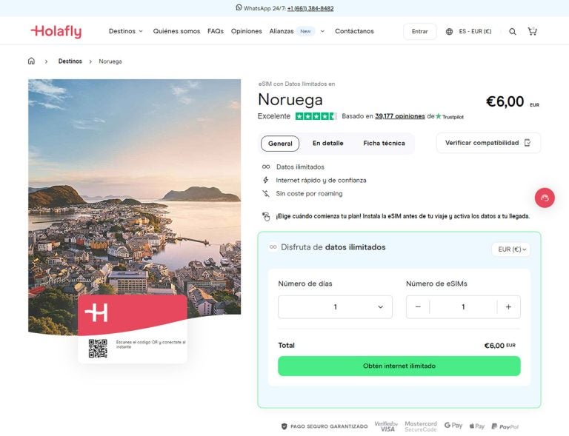
Task: Click the Holafly logo
Action: coord(56,32)
